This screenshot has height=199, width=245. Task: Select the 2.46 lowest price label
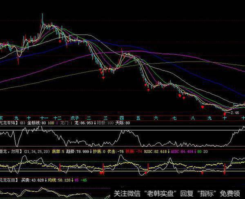point(234,112)
